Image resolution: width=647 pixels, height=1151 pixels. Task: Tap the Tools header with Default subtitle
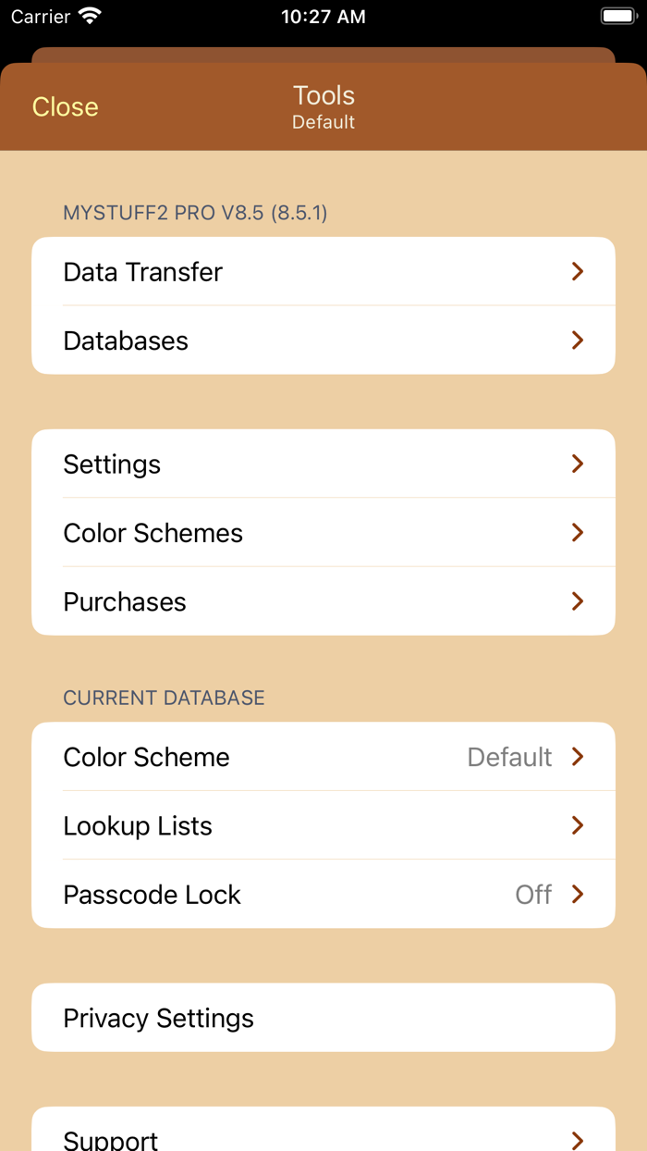coord(323,105)
